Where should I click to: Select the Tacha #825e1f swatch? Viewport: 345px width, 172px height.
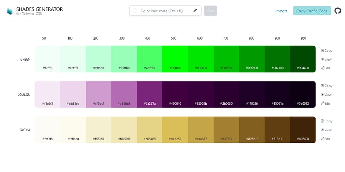click(x=252, y=130)
